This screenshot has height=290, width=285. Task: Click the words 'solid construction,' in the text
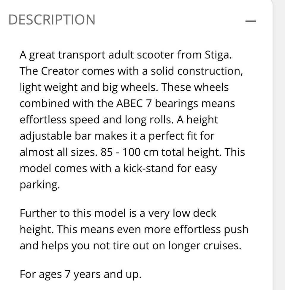[x=197, y=71]
